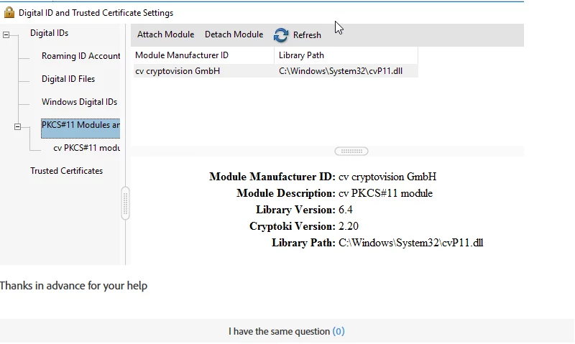Click the (0) count beside same question
This screenshot has width=575, height=344.
pos(339,332)
